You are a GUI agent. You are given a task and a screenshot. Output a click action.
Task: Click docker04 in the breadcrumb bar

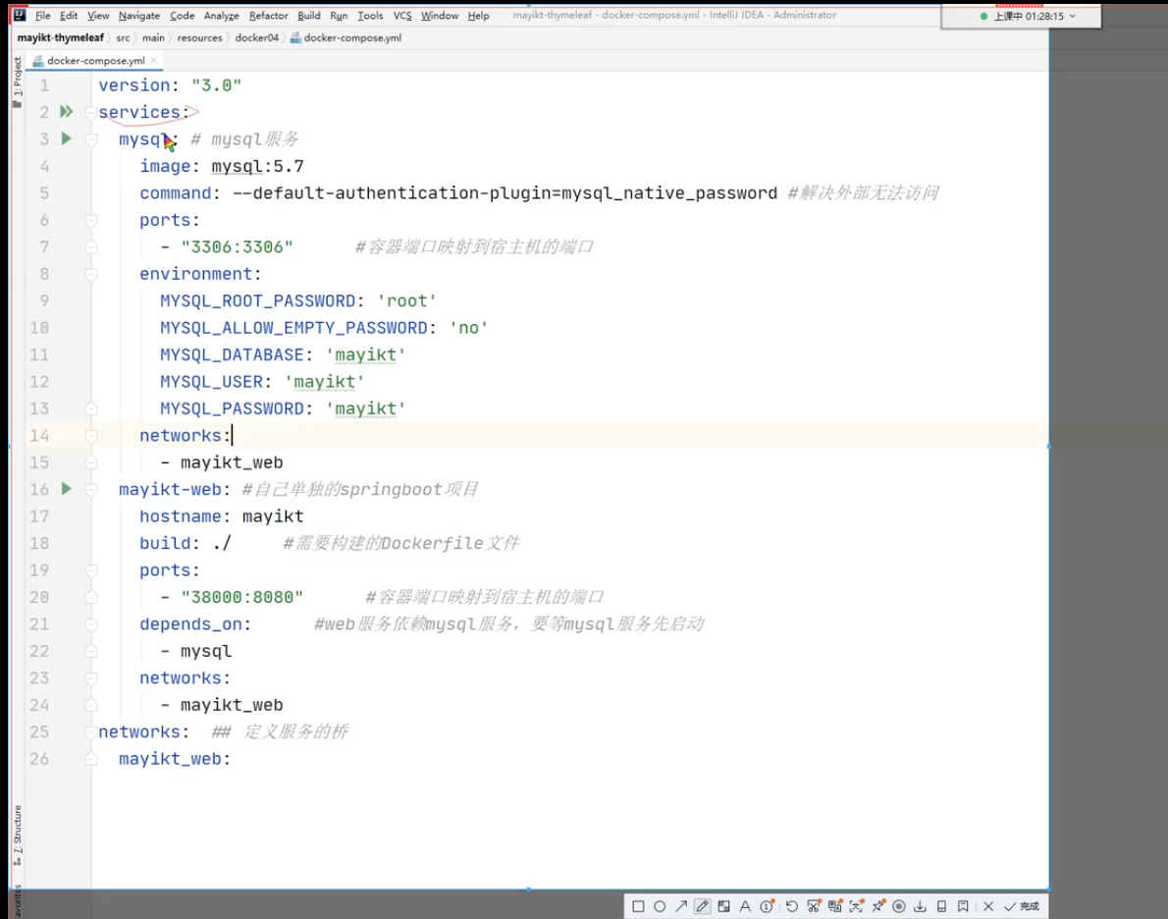pos(256,37)
